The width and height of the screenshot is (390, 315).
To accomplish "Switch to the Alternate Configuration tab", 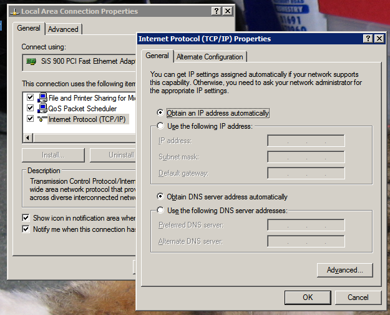I will click(x=210, y=57).
